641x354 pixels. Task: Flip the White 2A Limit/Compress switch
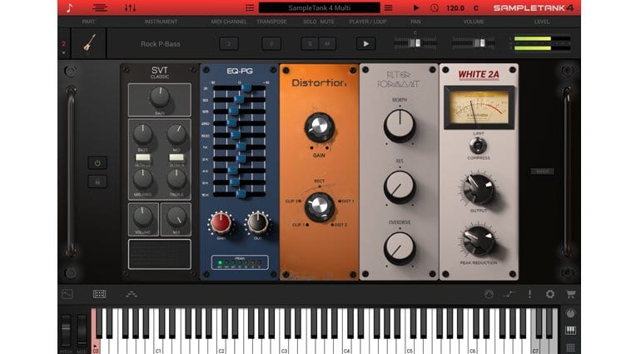478,145
